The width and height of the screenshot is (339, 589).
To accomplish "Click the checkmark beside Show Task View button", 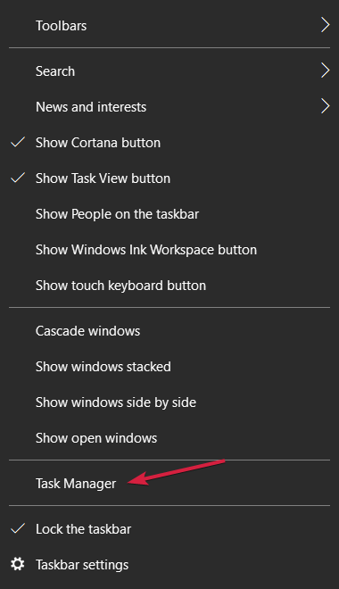I will pyautogui.click(x=18, y=178).
